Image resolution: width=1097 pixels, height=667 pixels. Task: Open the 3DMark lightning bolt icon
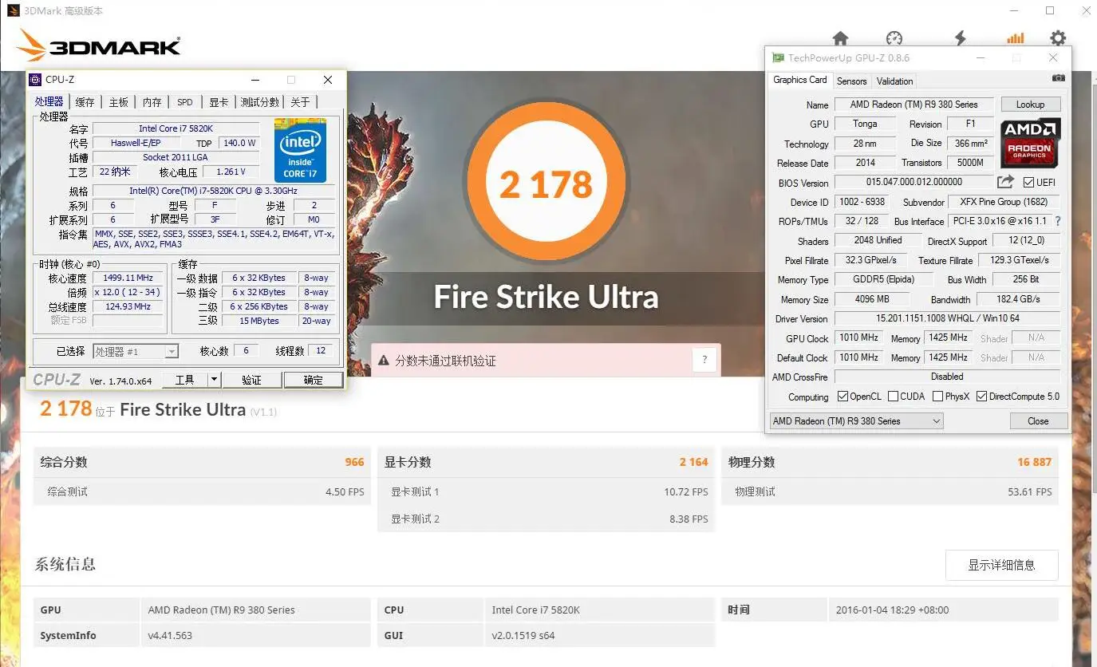pos(961,38)
